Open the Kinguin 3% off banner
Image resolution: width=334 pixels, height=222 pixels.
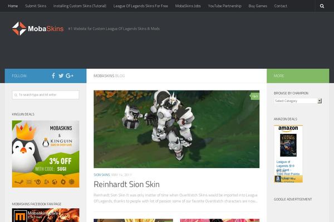(x=46, y=154)
